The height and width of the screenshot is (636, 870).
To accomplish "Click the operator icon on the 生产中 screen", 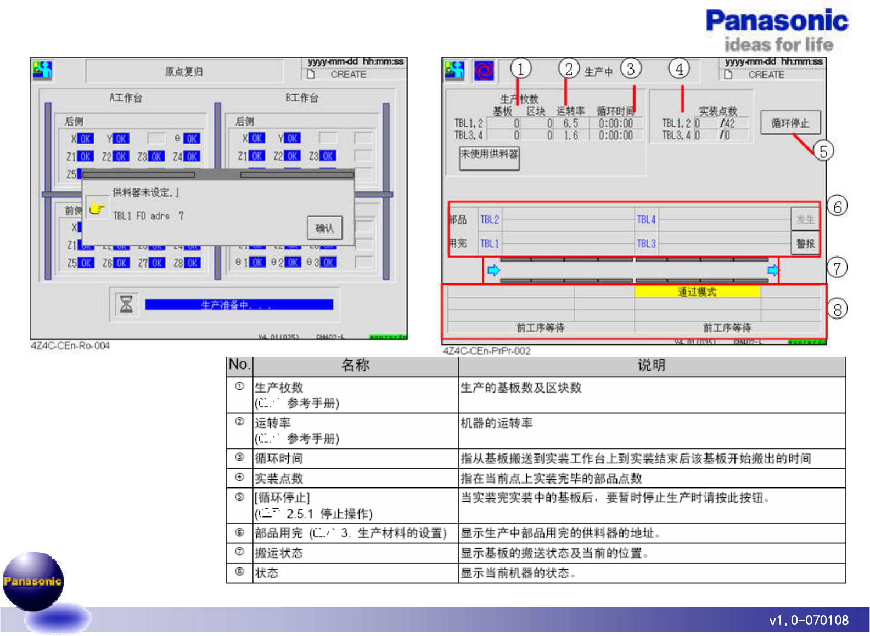I will (454, 70).
